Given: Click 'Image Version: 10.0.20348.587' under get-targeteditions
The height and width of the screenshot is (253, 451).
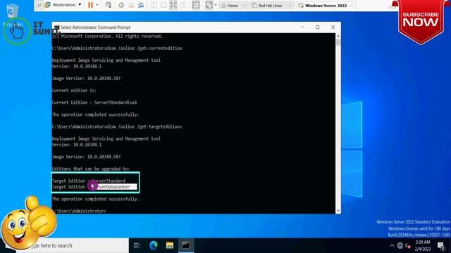Looking at the screenshot, I should click(x=86, y=157).
